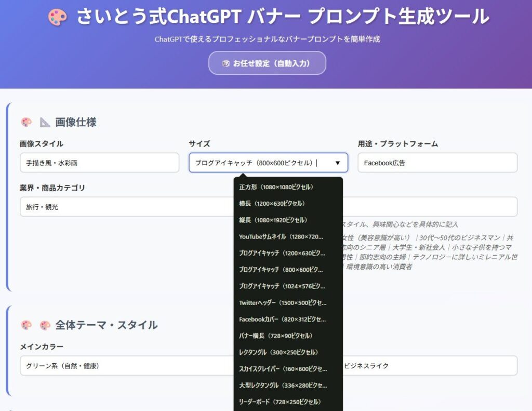The height and width of the screenshot is (411, 532).
Task: Select 正方形（1080×1080ピクセル）option
Action: 288,187
